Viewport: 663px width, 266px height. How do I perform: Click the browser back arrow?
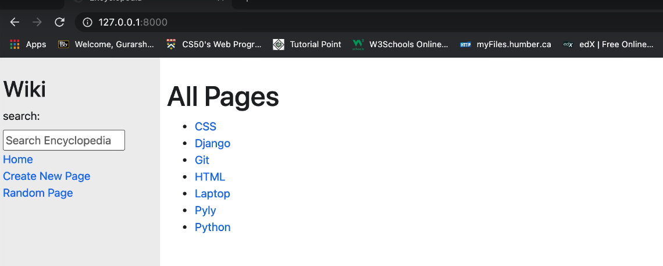[x=15, y=22]
